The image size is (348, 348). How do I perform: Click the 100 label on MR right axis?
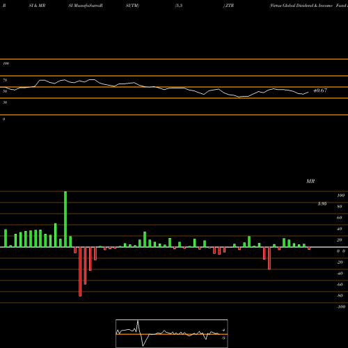pos(340,196)
